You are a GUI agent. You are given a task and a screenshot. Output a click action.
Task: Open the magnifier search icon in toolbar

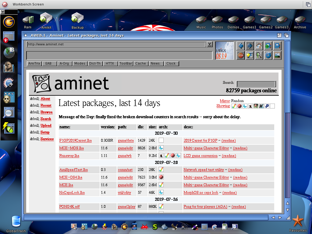(x=259, y=55)
